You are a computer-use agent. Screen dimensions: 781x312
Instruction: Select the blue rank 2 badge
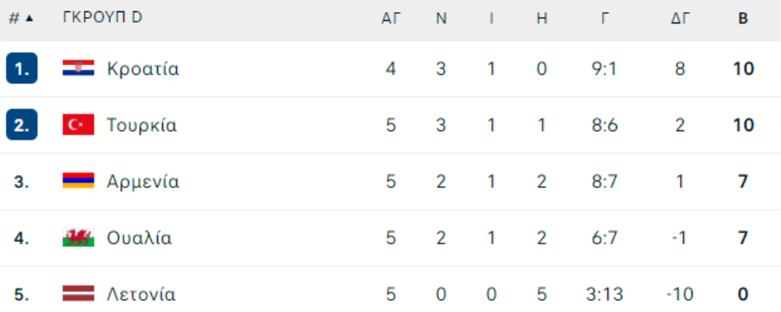tap(22, 125)
